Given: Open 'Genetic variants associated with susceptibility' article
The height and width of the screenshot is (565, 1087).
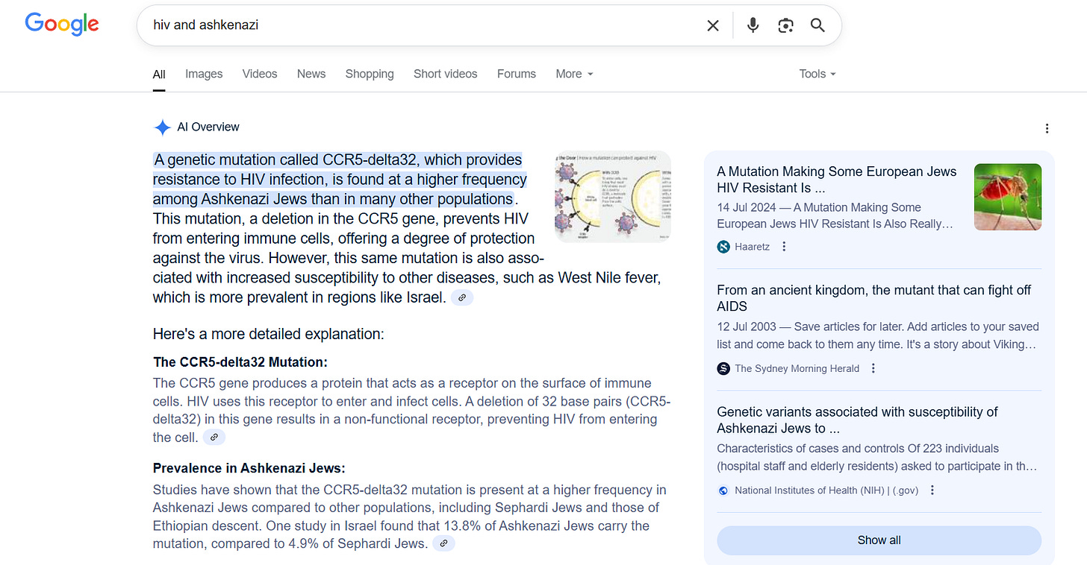Looking at the screenshot, I should tap(857, 420).
